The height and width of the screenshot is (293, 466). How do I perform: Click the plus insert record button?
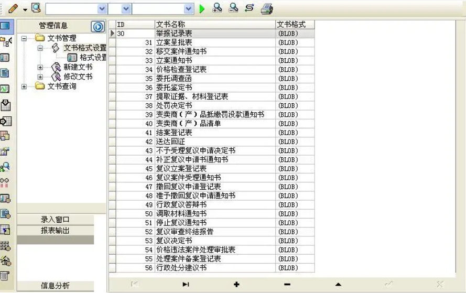tap(236, 285)
